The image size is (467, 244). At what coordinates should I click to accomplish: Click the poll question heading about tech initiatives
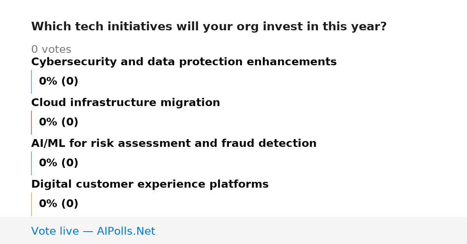(209, 27)
